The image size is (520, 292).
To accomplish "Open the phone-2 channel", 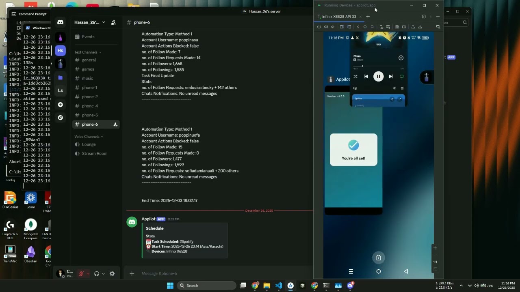I will click(97, 97).
